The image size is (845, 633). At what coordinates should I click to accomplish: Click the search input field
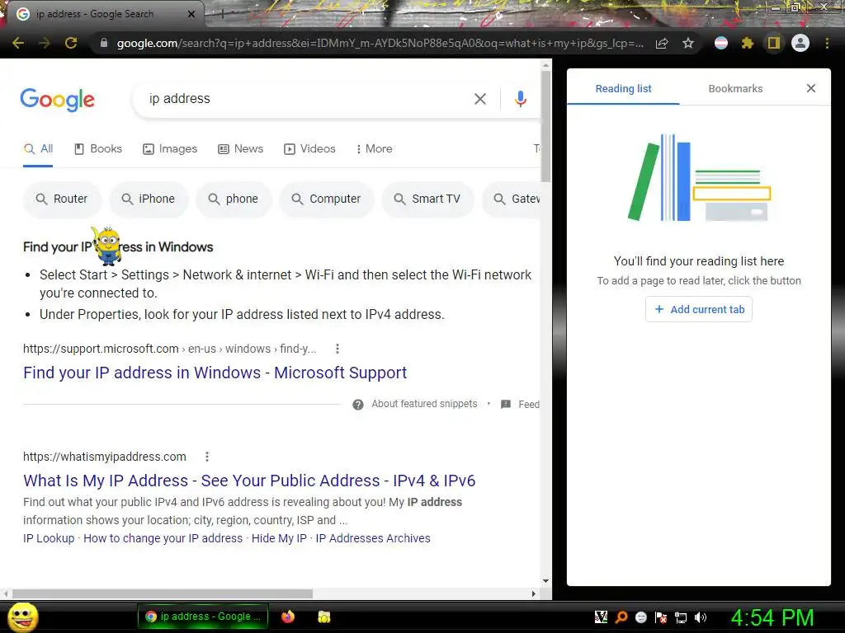[x=307, y=99]
